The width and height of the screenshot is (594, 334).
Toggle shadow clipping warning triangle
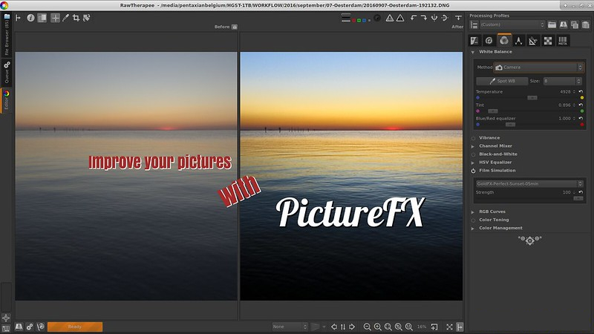point(389,18)
